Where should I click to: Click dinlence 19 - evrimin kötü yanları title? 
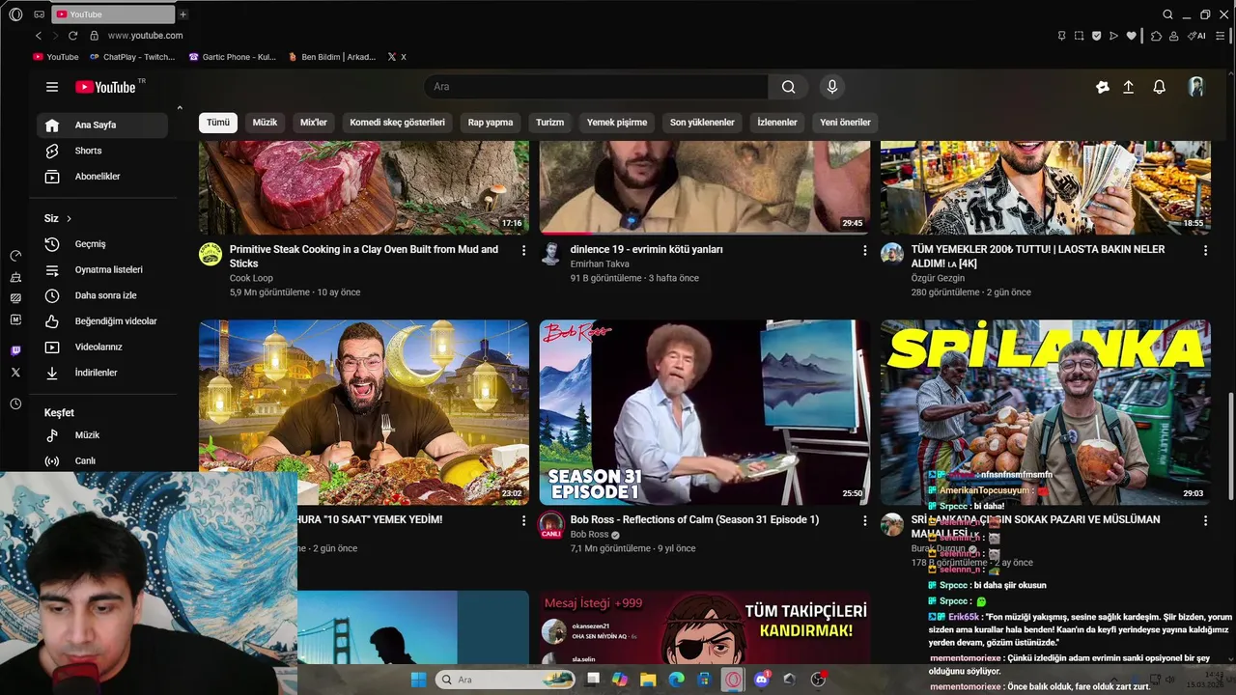(647, 249)
